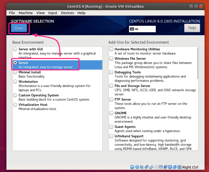This screenshot has height=172, width=209.
Task: Check the FTP Server add-on
Action: tap(111, 99)
